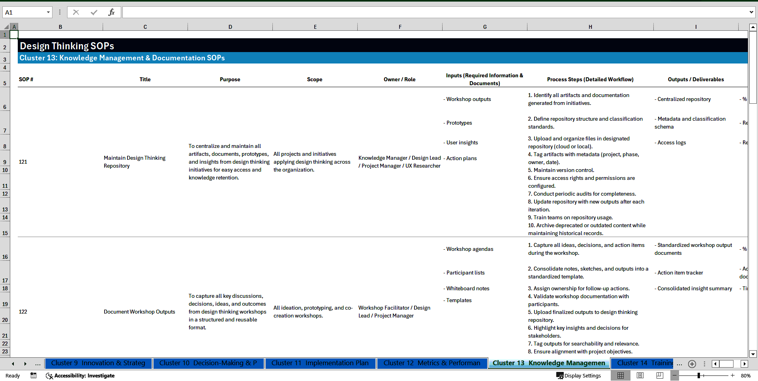
Task: Open the Name Box dropdown arrow
Action: [x=48, y=12]
